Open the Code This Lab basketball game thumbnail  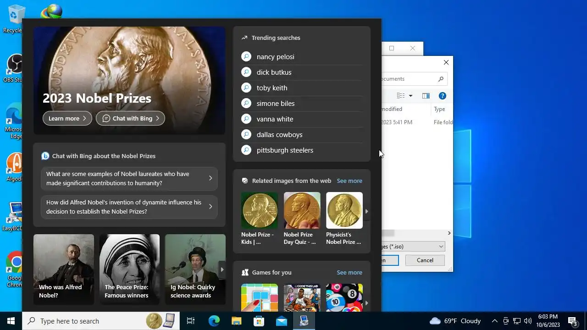point(302,297)
